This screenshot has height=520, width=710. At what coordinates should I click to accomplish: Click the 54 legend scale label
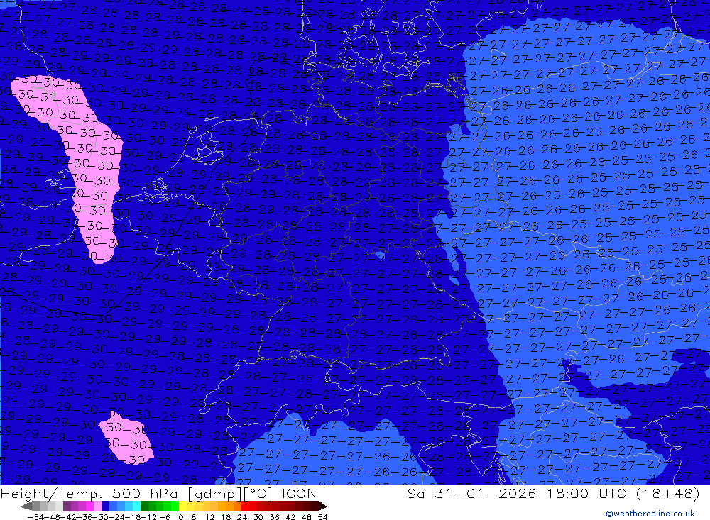point(322,517)
